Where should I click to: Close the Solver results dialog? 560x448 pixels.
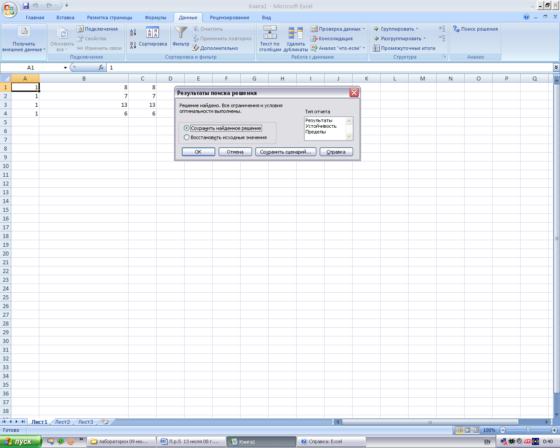[354, 92]
